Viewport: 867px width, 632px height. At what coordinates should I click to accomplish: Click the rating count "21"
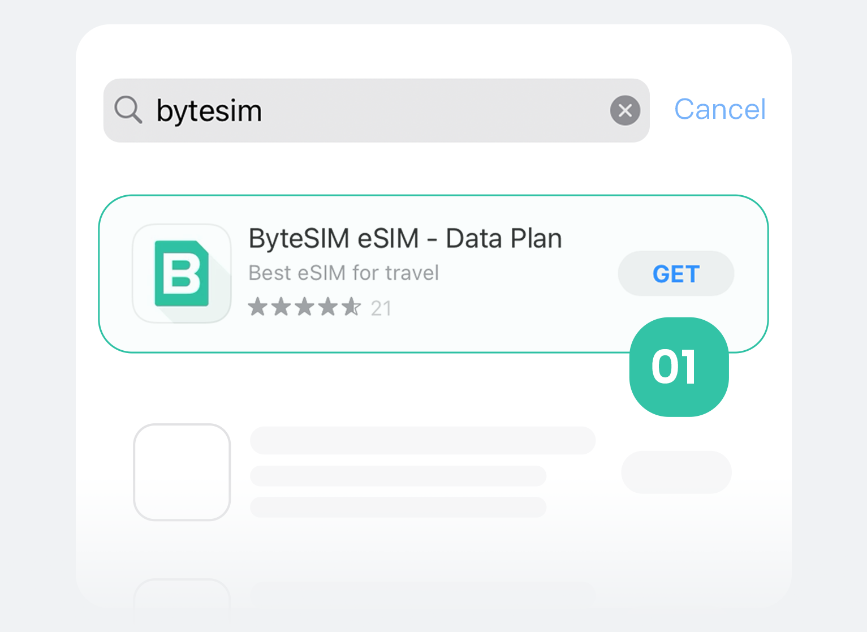pos(381,308)
